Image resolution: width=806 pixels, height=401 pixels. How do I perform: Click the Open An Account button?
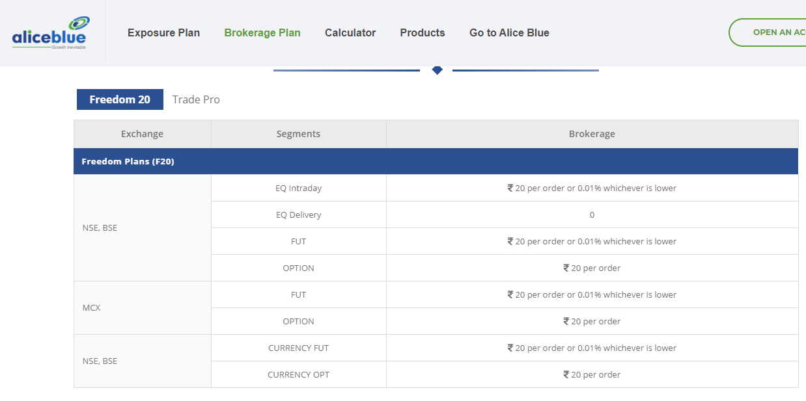click(768, 32)
